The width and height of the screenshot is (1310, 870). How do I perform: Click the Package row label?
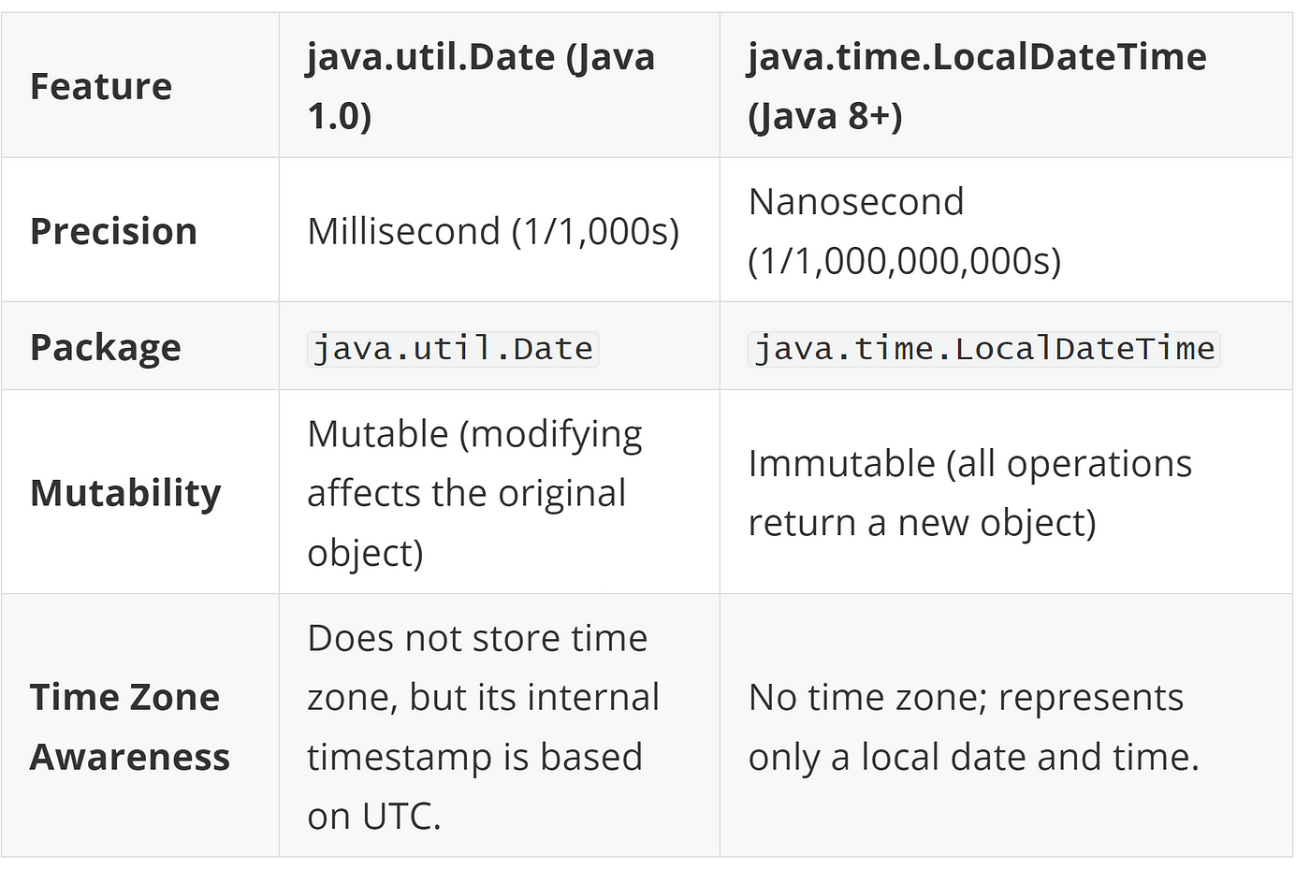[x=139, y=346]
